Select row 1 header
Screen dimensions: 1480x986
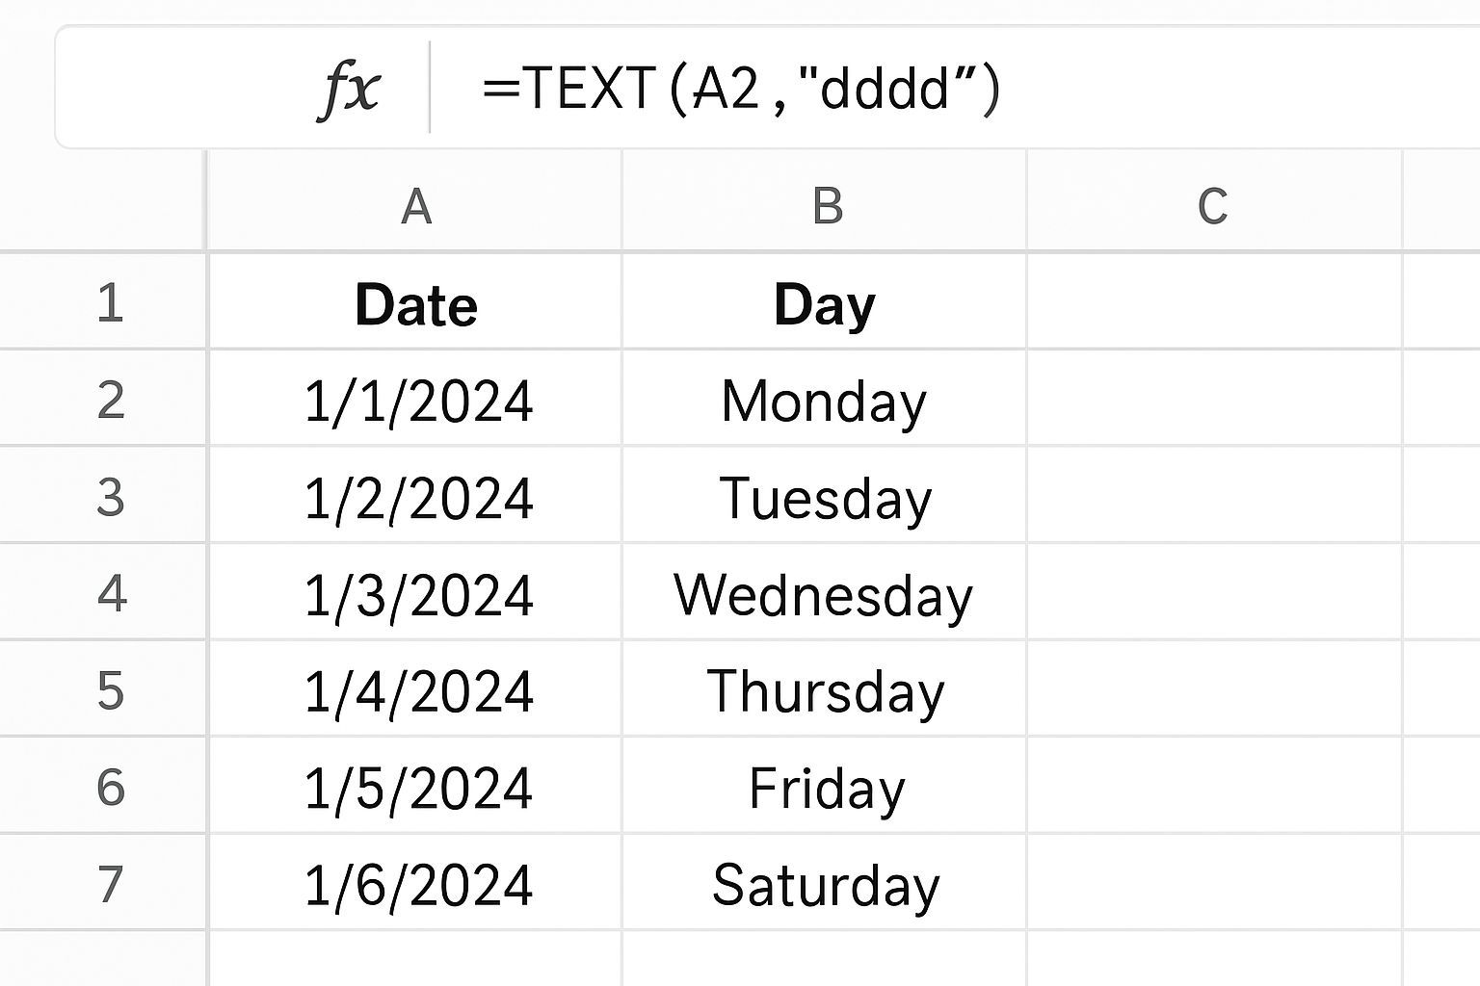pyautogui.click(x=109, y=302)
